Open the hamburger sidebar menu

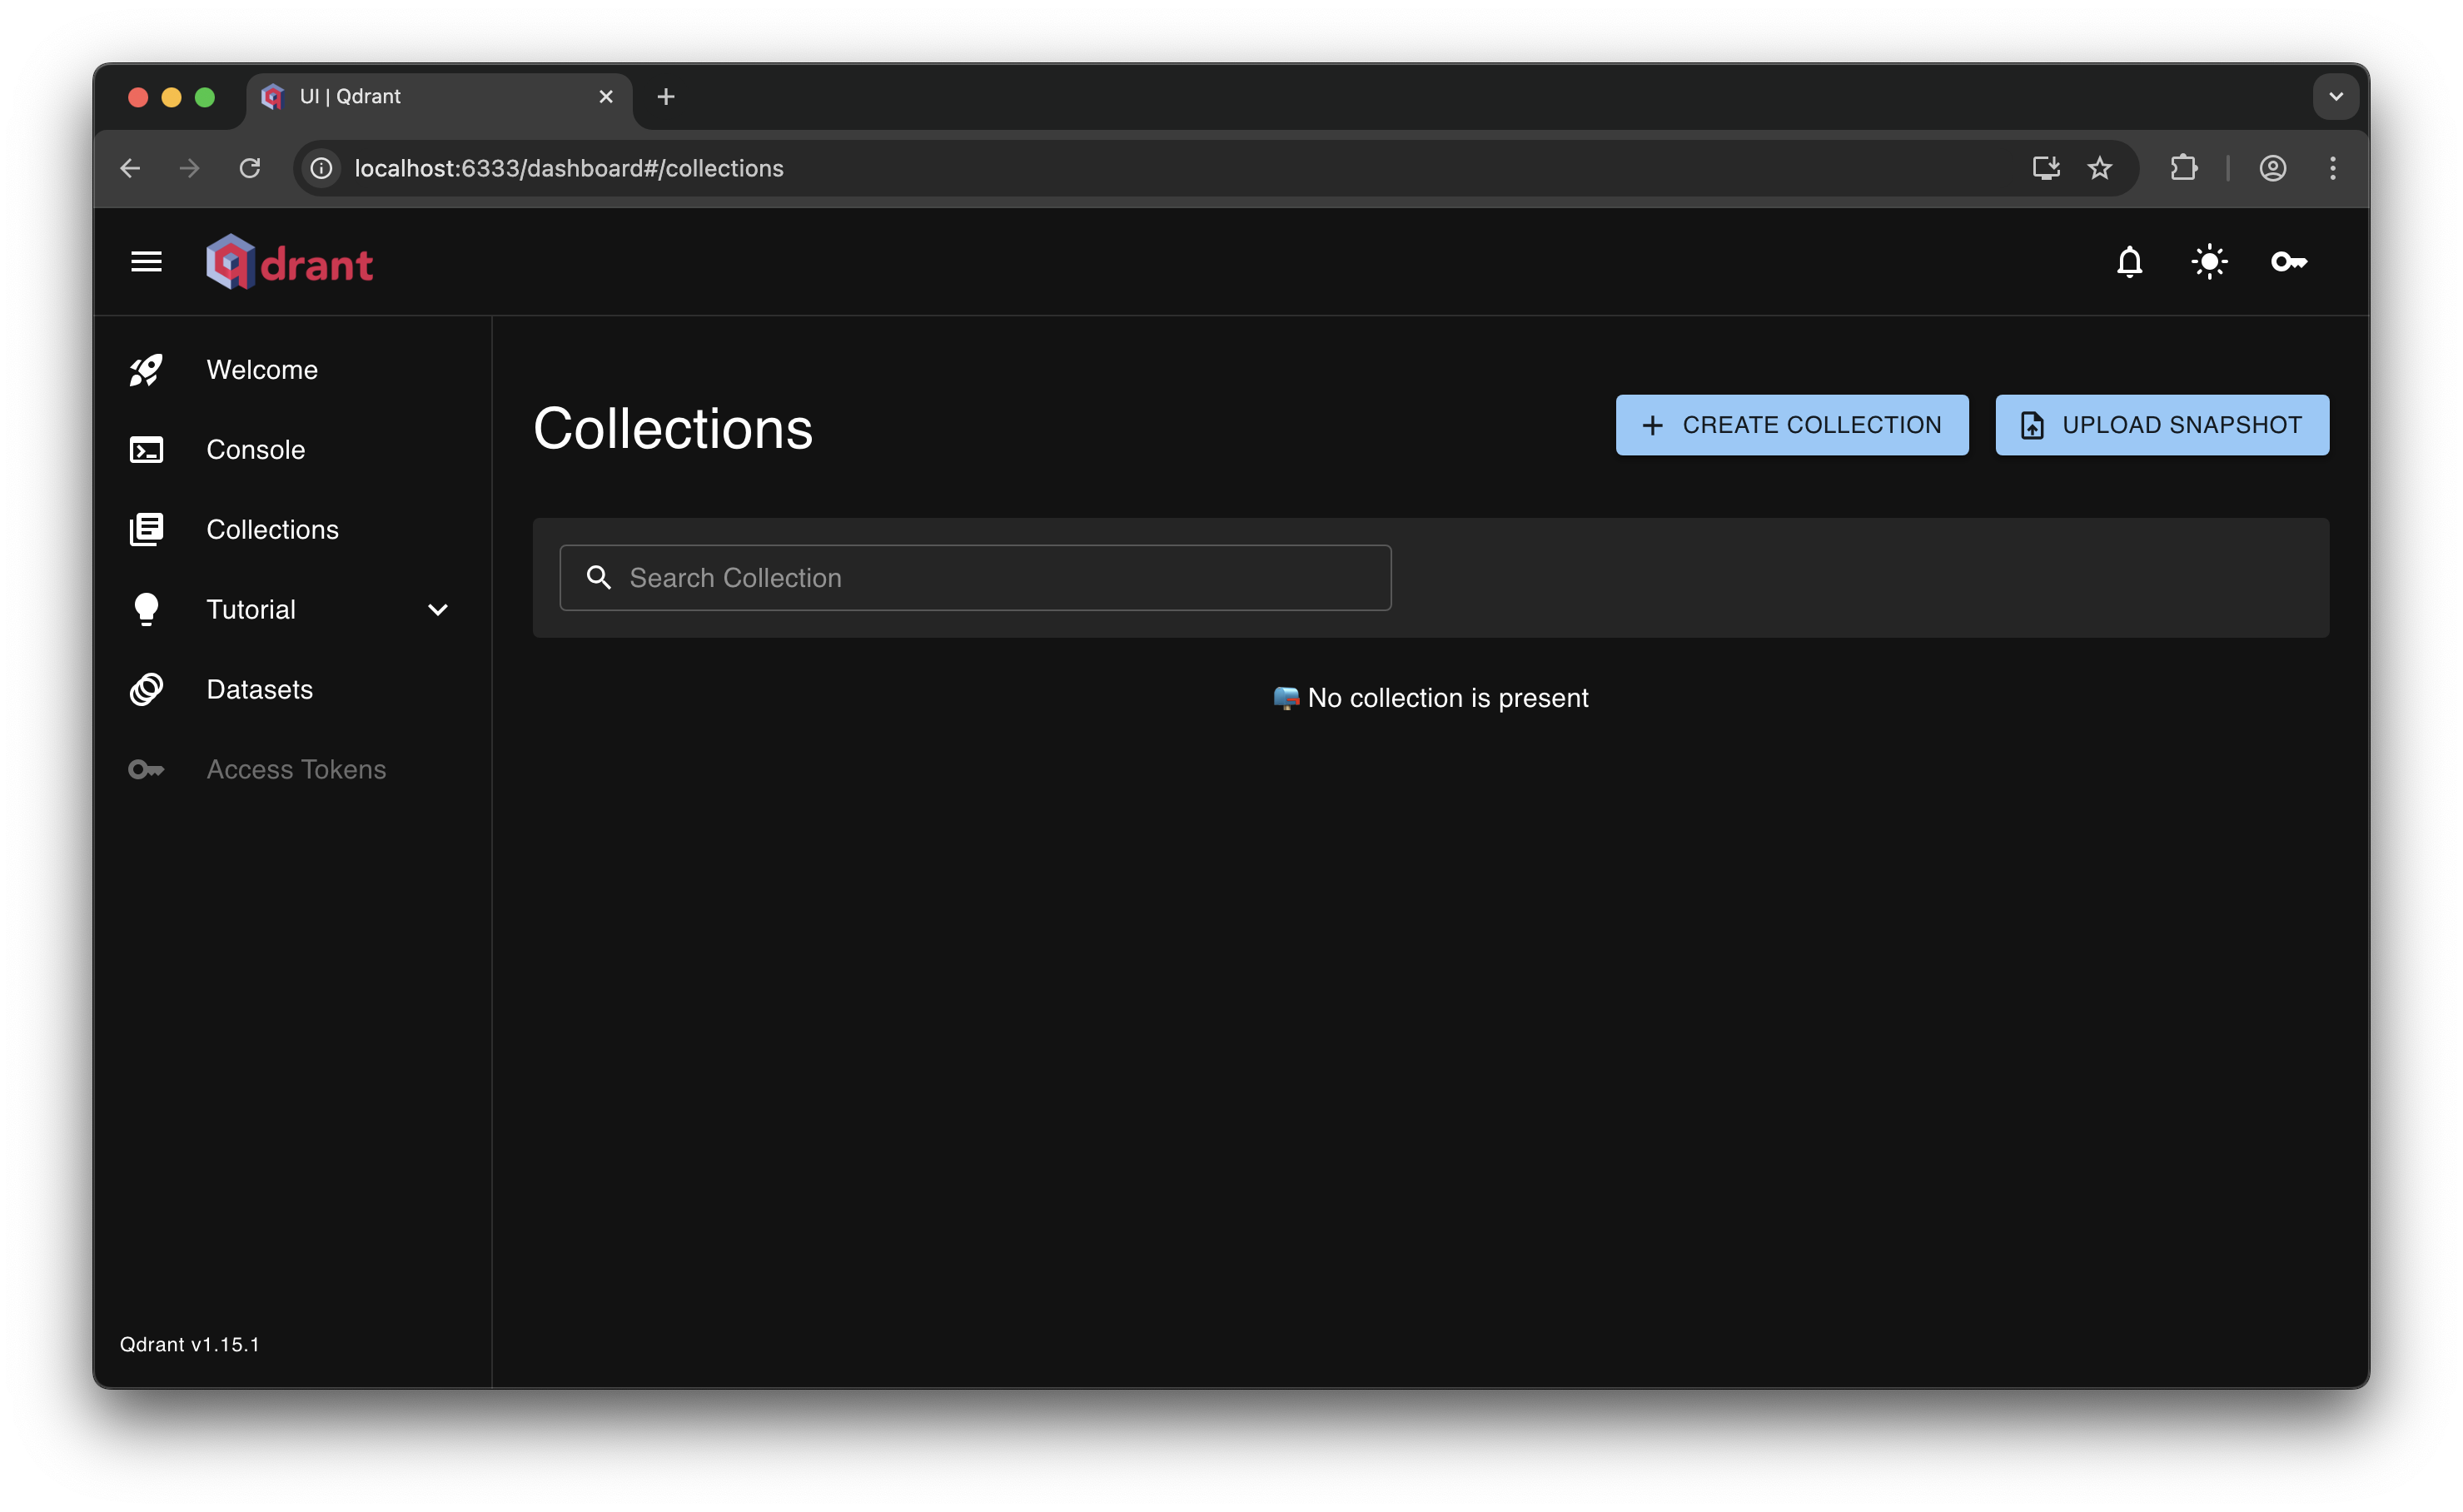pos(146,262)
